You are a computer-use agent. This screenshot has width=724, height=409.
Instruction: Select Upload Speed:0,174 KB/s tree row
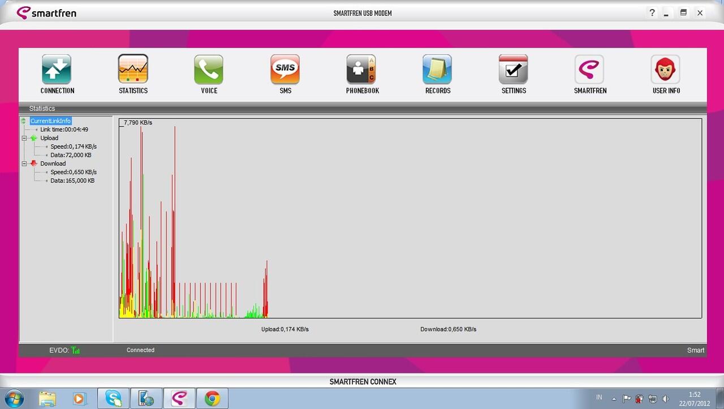[74, 147]
